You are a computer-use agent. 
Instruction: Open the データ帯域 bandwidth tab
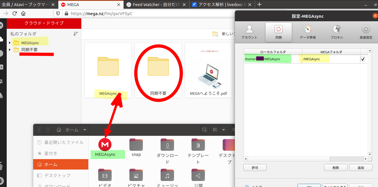click(x=307, y=32)
